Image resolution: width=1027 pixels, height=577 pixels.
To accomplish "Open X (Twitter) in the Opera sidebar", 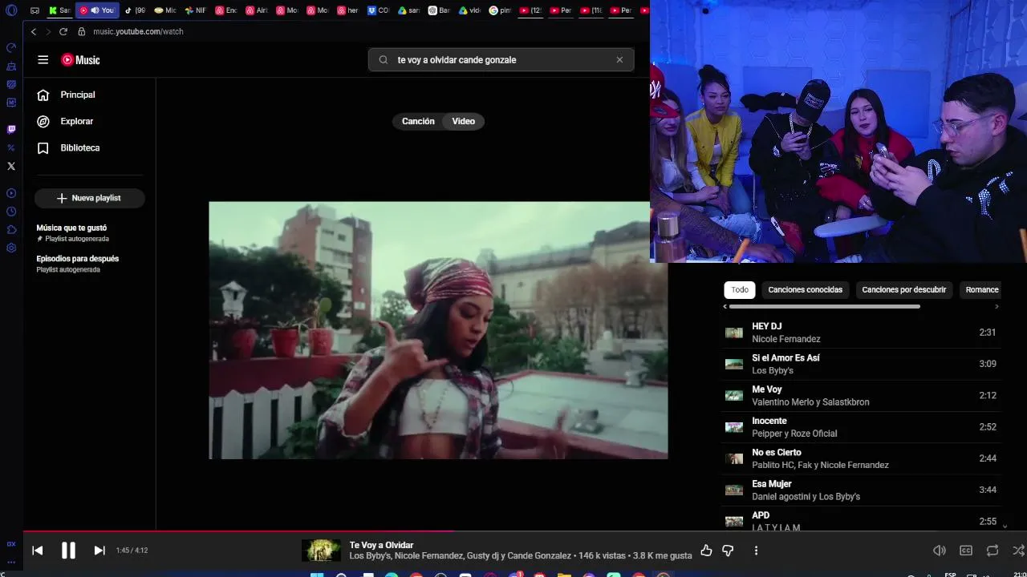I will (x=11, y=166).
